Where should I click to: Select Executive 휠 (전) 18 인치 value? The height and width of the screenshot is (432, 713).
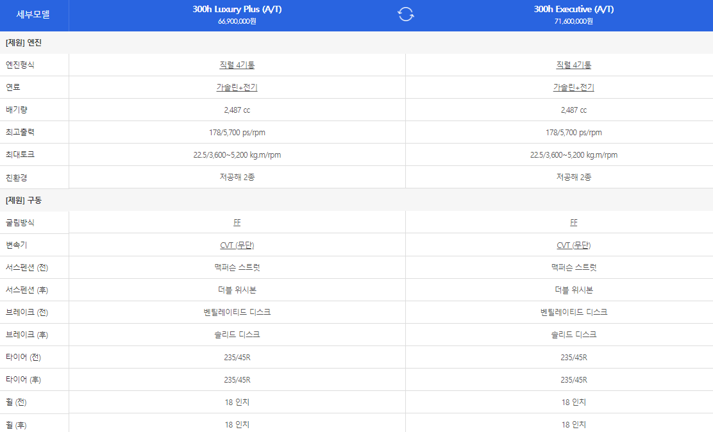pyautogui.click(x=573, y=402)
